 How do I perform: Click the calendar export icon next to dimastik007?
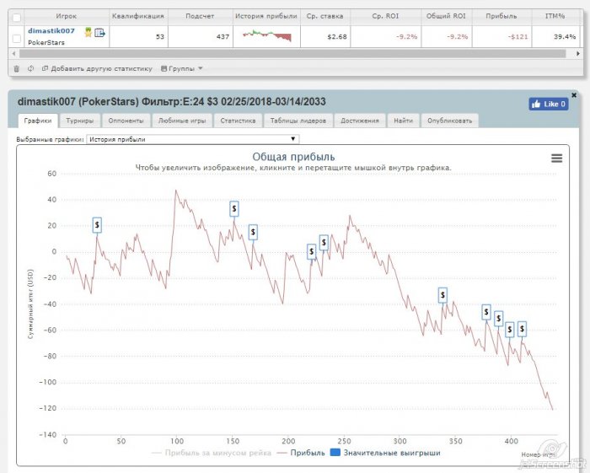click(99, 33)
